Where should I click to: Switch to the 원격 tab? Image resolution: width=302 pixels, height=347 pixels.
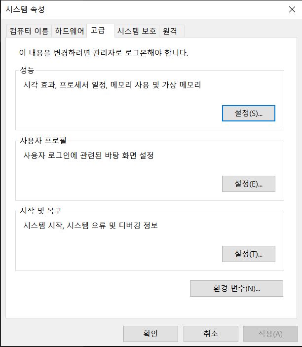click(172, 31)
